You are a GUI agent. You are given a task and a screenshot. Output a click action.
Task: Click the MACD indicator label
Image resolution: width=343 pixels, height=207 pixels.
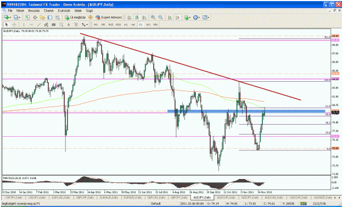19,178
